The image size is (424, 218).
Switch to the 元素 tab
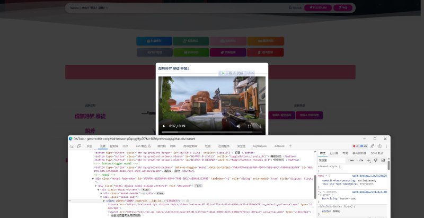pos(103,146)
